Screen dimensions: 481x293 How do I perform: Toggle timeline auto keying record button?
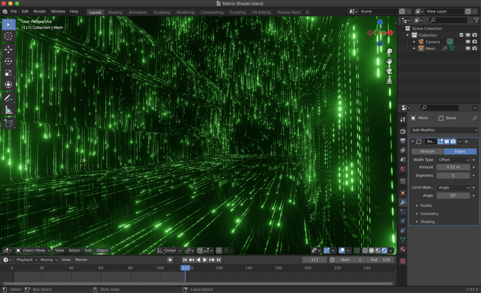click(170, 260)
